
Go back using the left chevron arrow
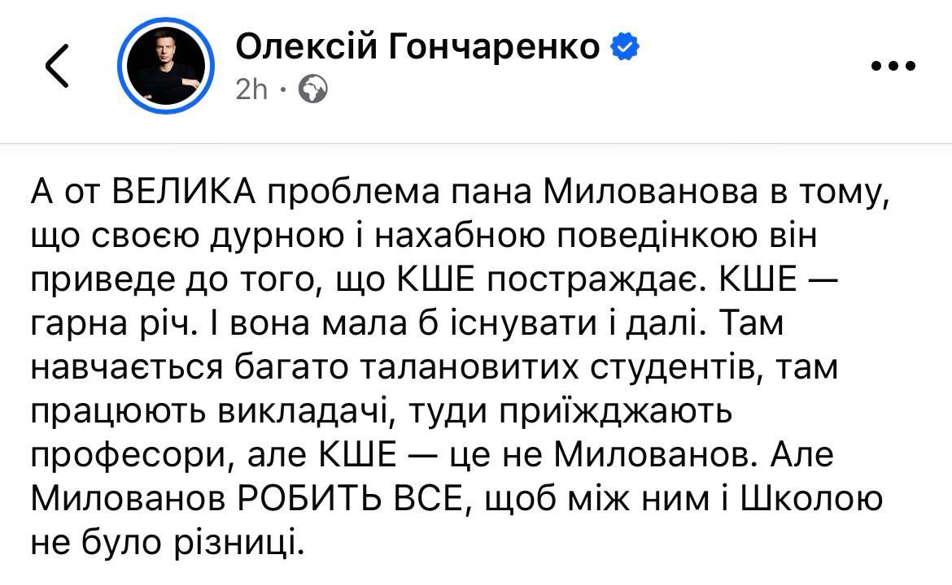[x=57, y=66]
